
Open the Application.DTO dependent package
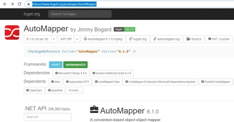point(78,82)
